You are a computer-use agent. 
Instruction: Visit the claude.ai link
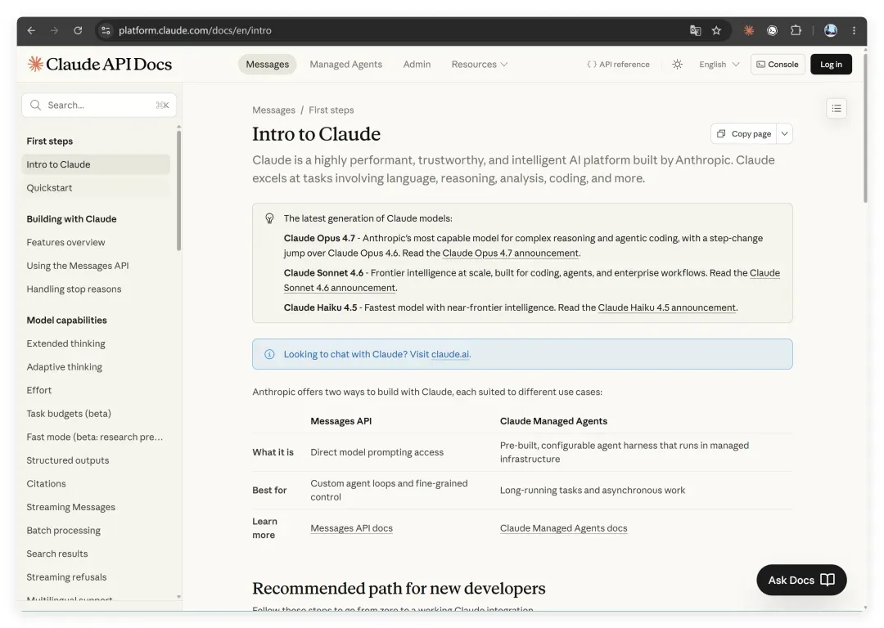coord(450,354)
